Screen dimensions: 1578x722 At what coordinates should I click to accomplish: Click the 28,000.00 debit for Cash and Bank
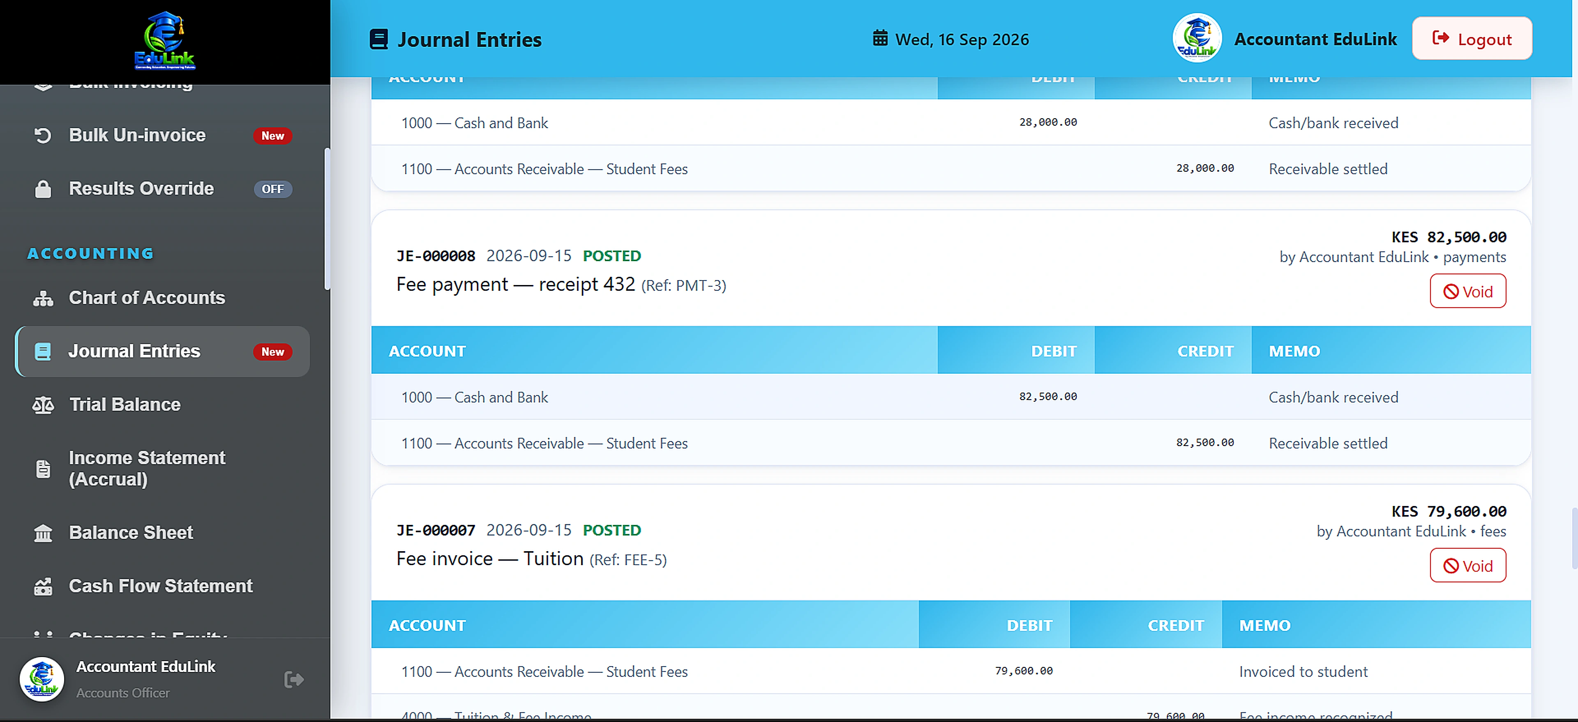(x=1047, y=122)
